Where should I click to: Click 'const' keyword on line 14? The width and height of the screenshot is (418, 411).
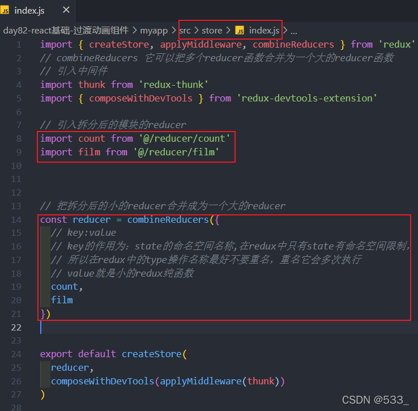(x=54, y=219)
